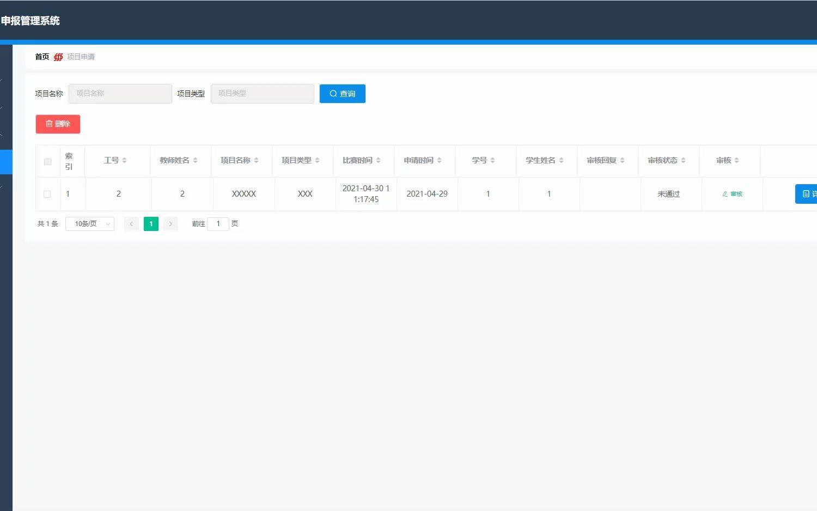Sort the 项目类型 column

click(x=317, y=160)
